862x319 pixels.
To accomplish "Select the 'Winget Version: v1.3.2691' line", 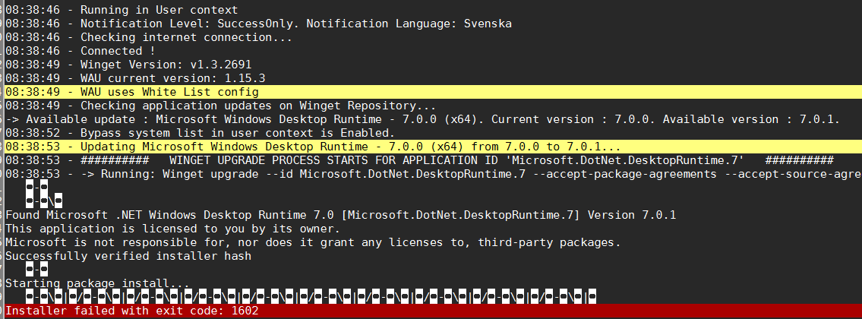I will pyautogui.click(x=128, y=65).
